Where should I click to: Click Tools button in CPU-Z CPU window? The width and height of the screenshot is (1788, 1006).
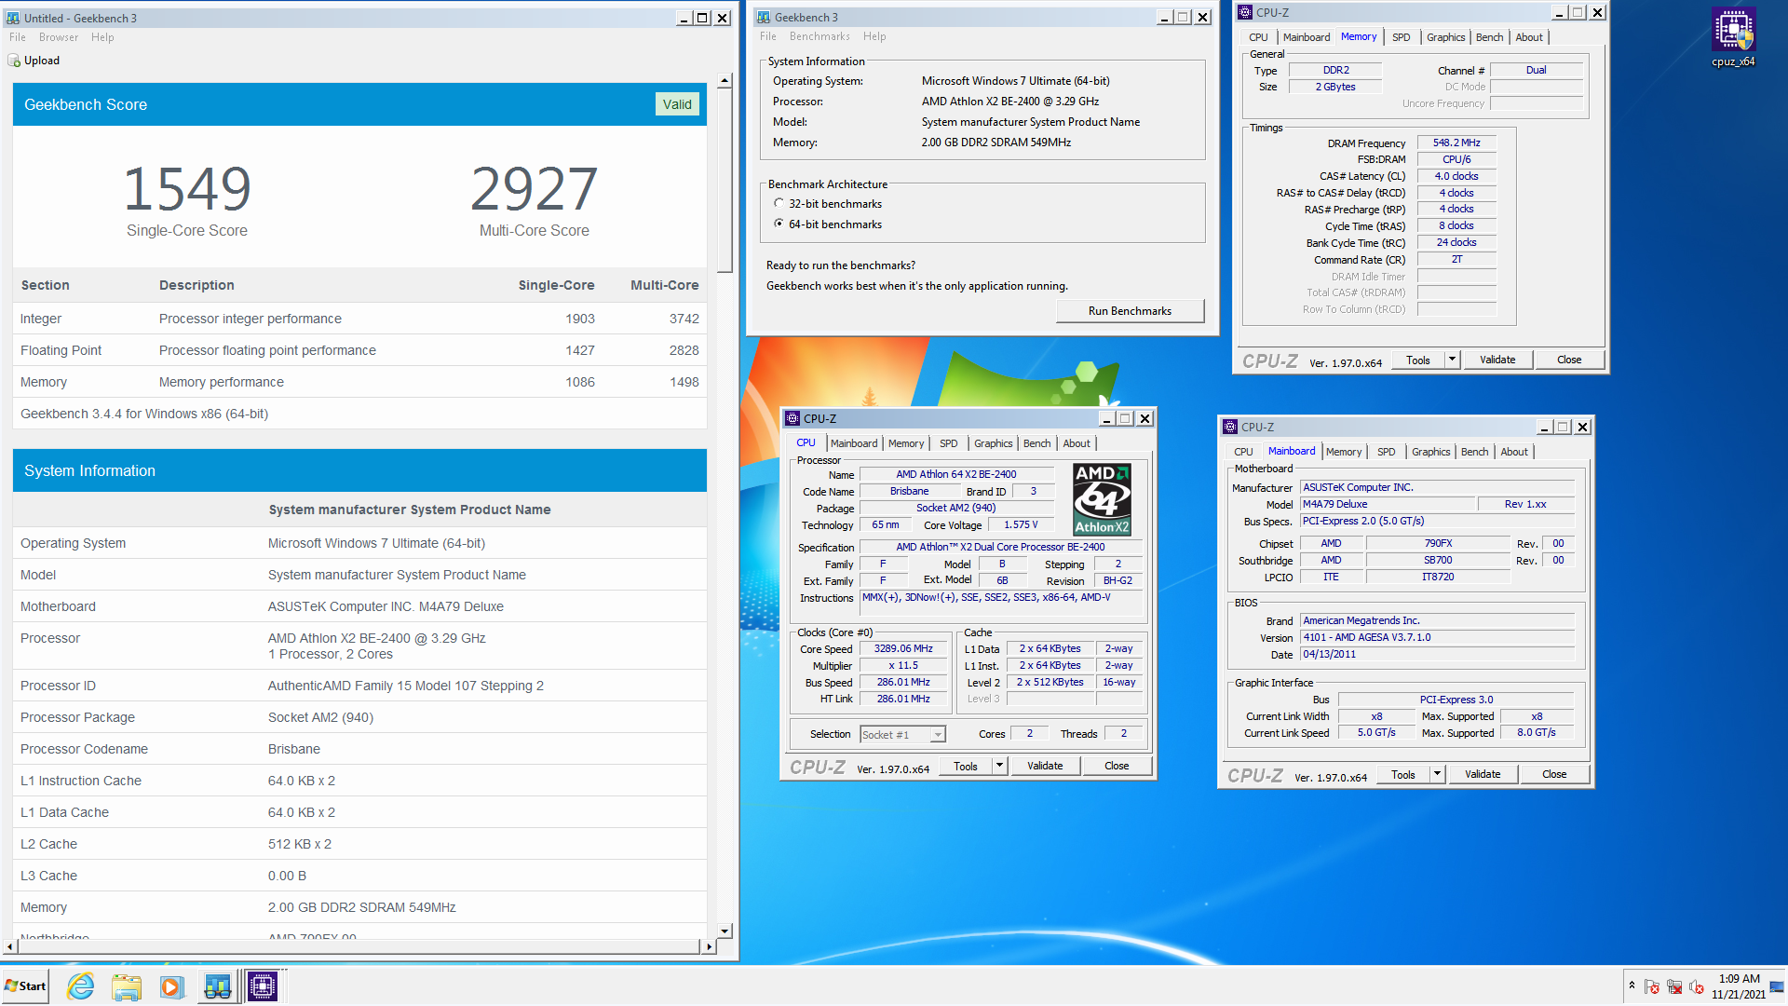pos(966,766)
